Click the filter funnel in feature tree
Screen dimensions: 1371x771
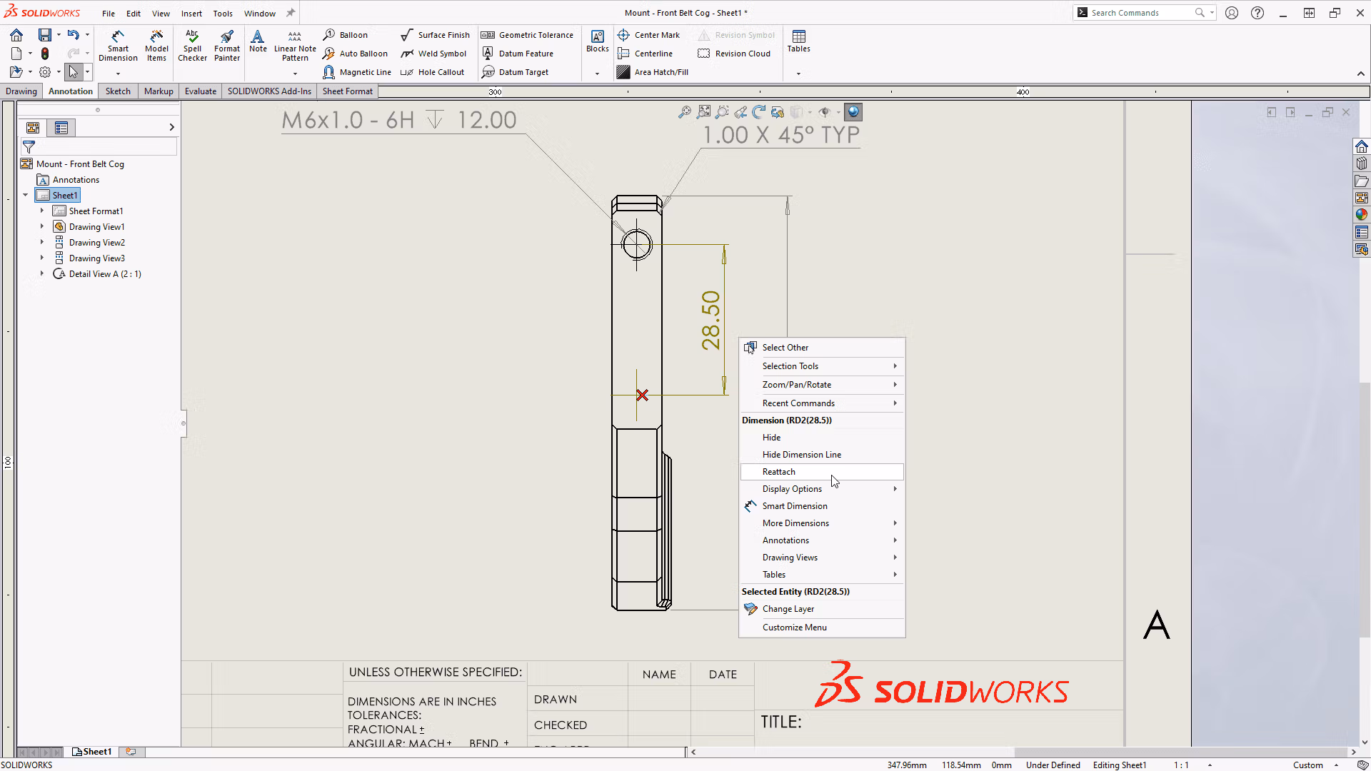pos(29,147)
